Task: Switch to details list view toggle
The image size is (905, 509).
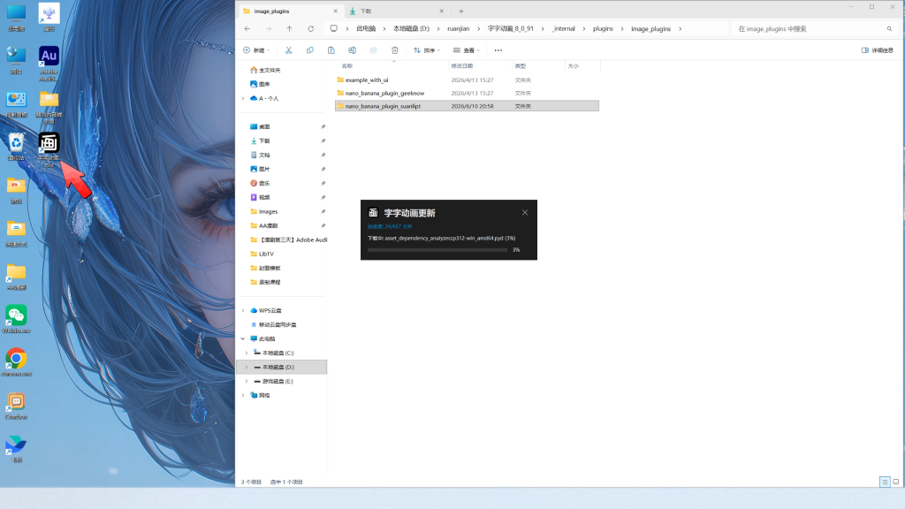Action: coord(885,482)
